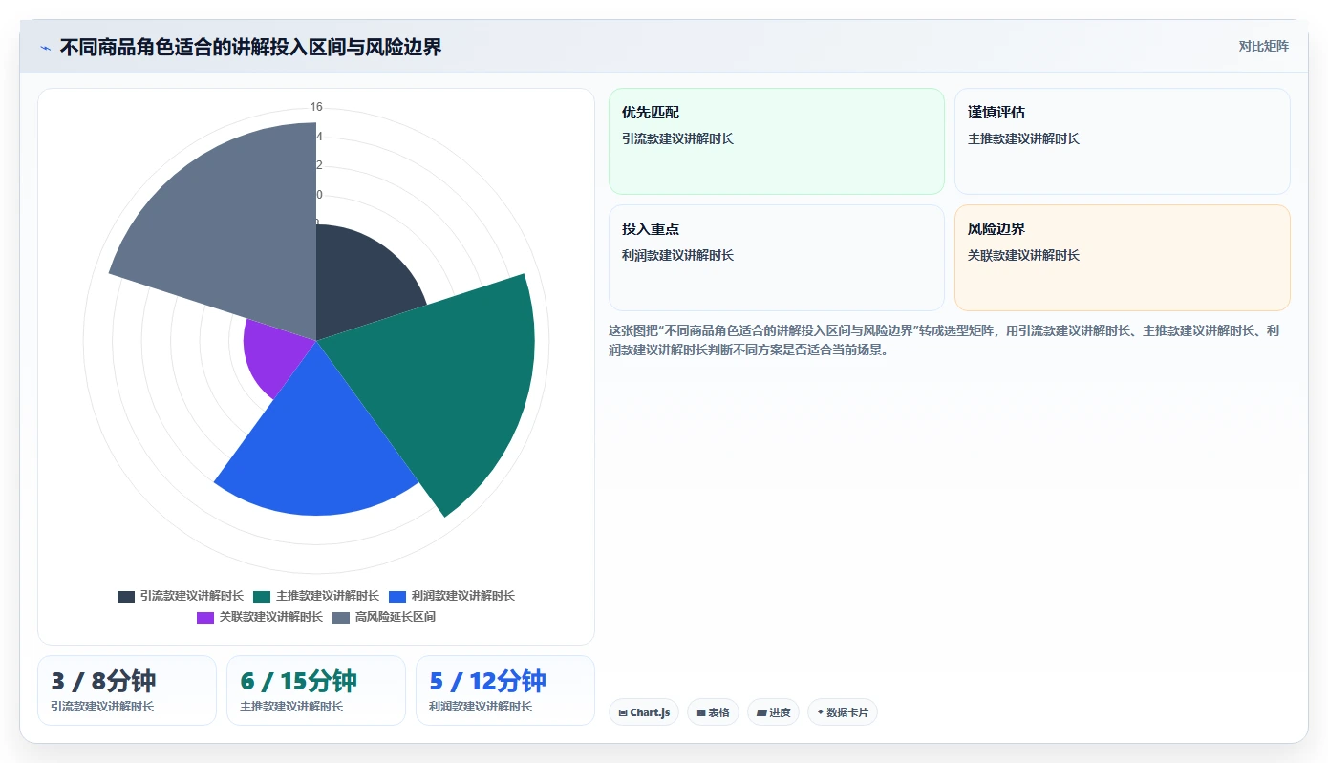
Task: Click the Chart.js tag chip
Action: tap(644, 712)
